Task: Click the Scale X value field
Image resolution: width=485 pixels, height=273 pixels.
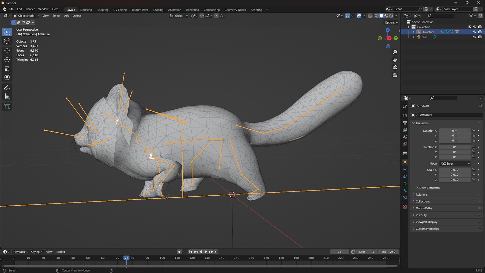Action: point(455,170)
